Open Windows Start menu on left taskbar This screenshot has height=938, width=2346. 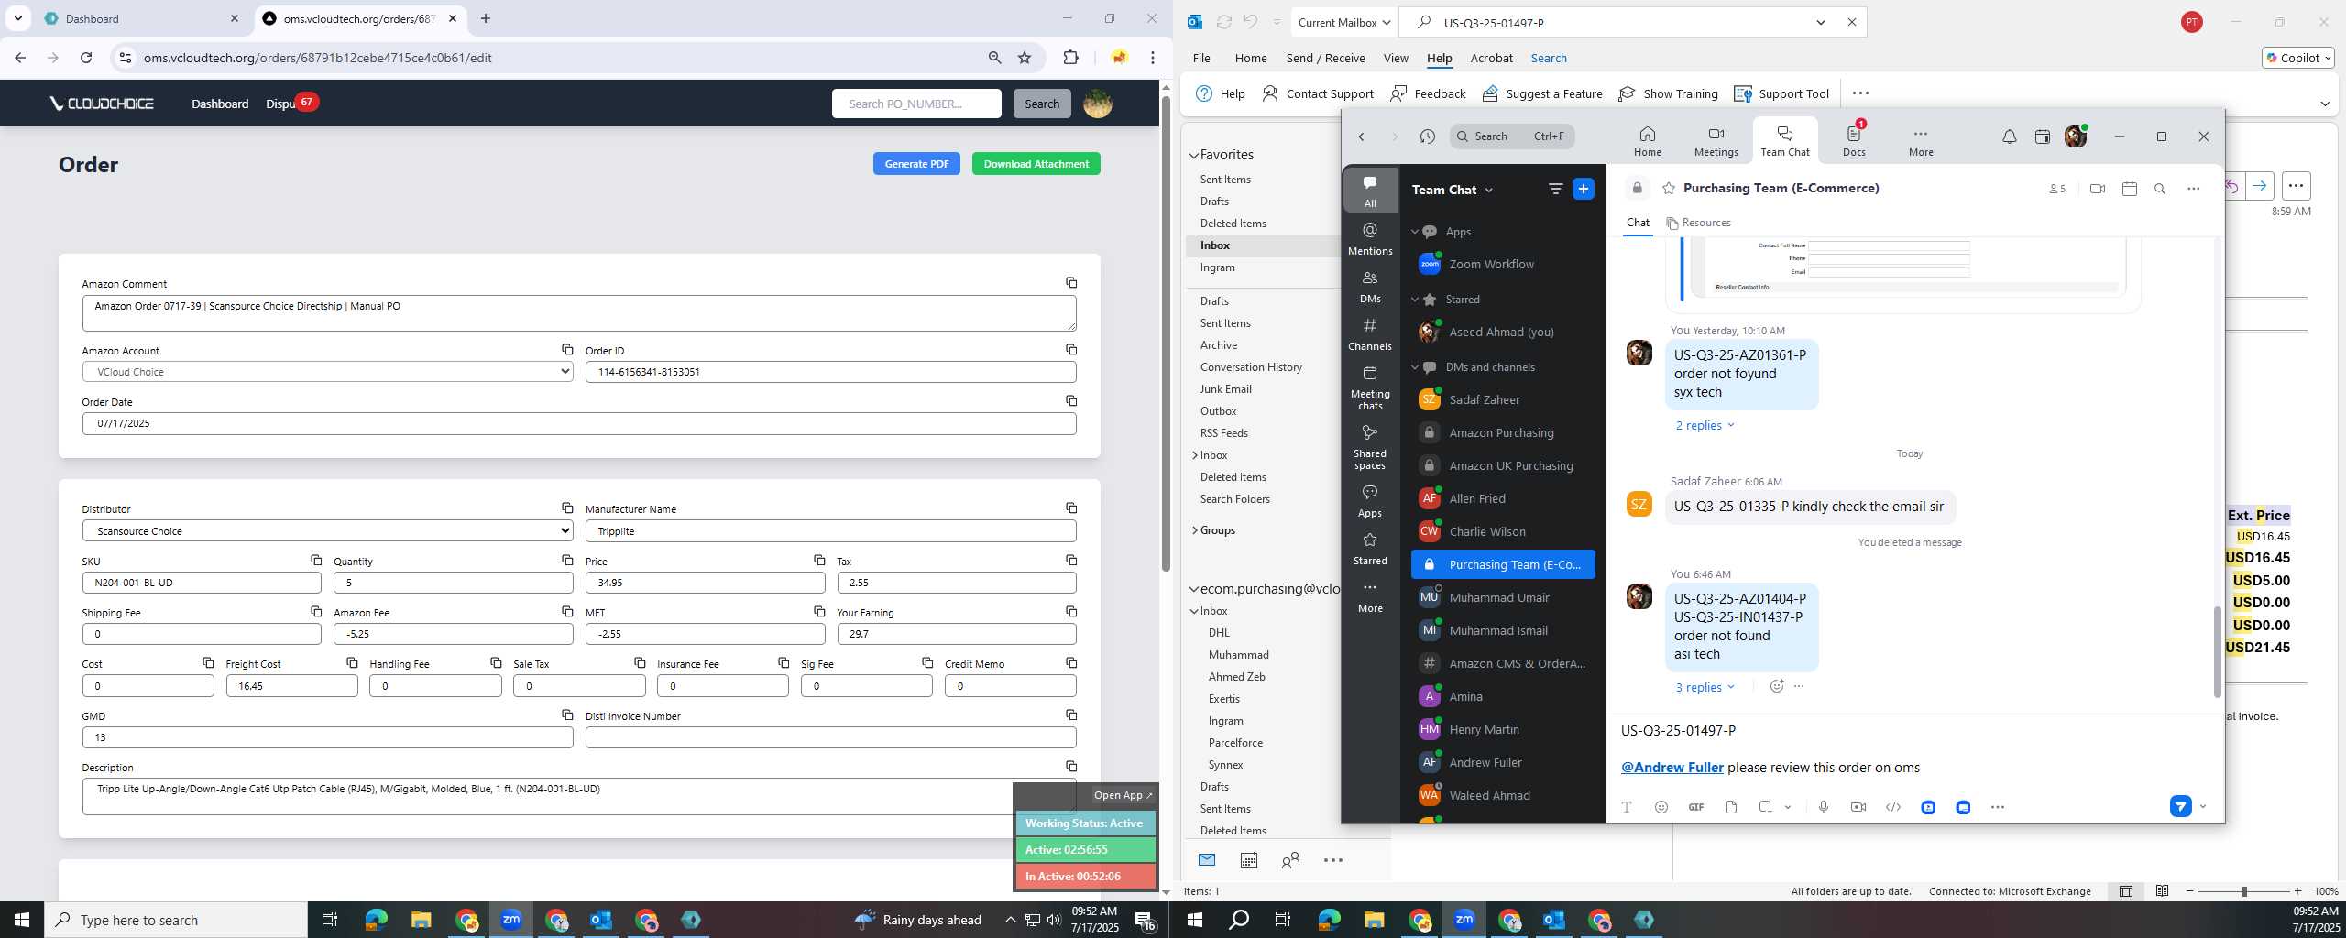(22, 920)
